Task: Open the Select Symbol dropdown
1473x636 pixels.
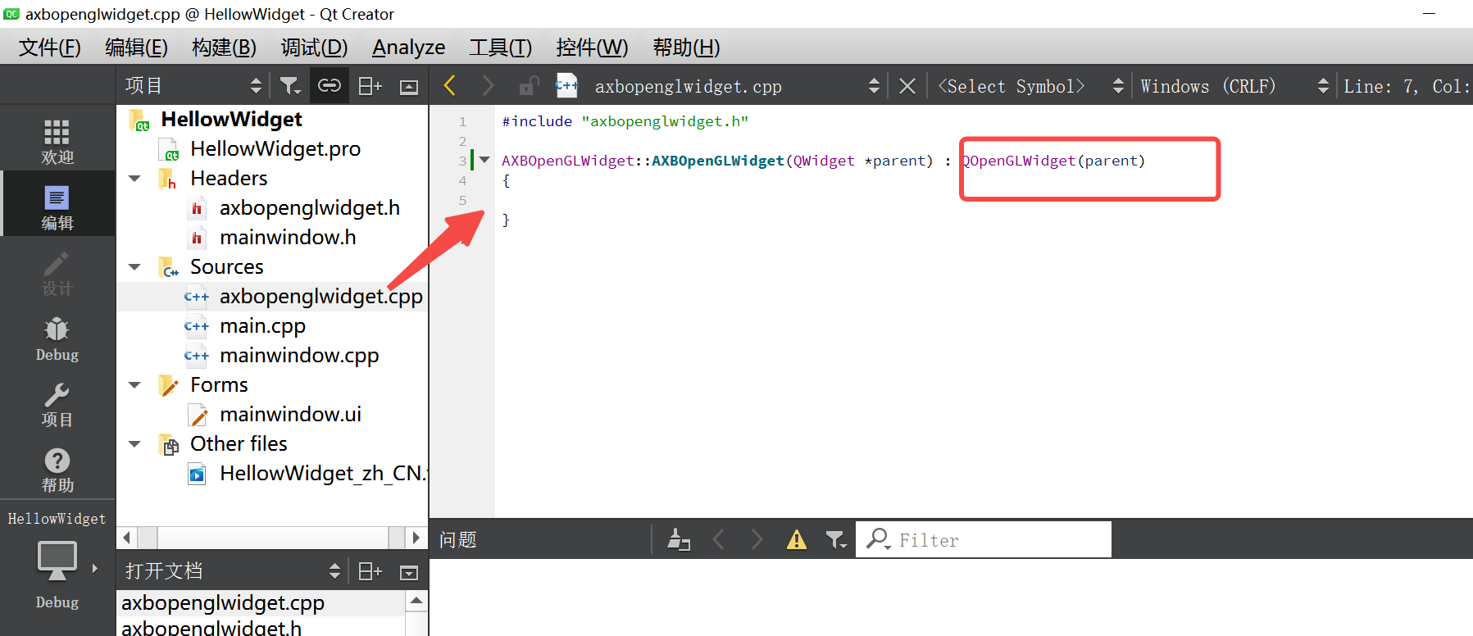Action: pos(1031,86)
